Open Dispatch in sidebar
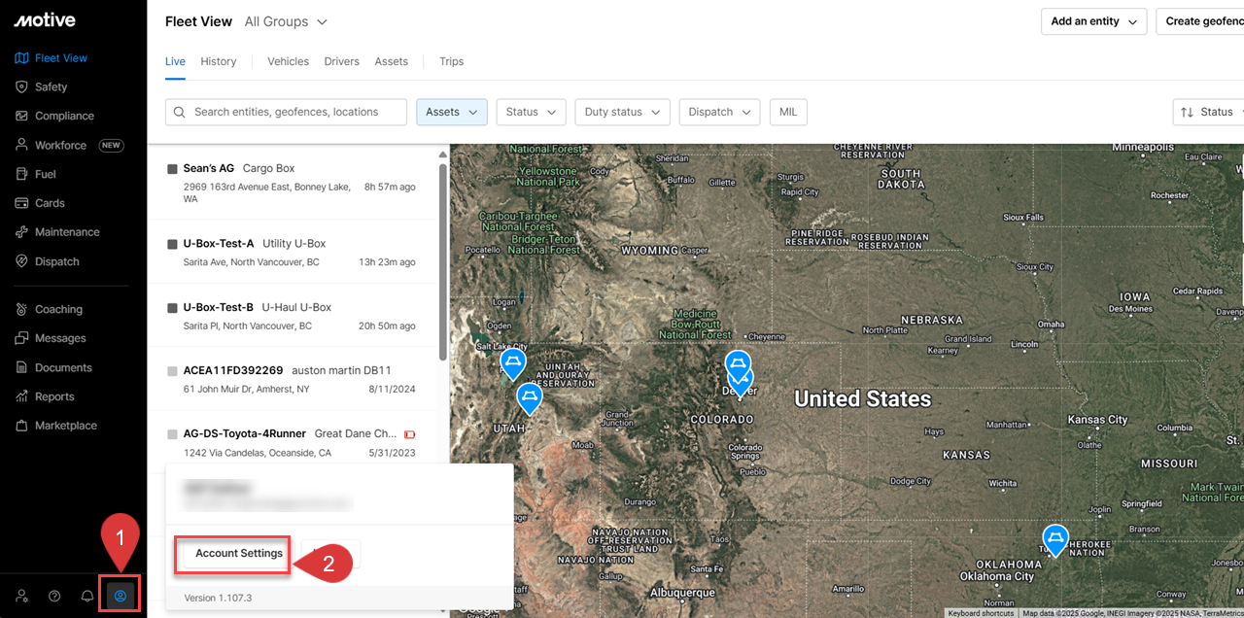 tap(57, 261)
